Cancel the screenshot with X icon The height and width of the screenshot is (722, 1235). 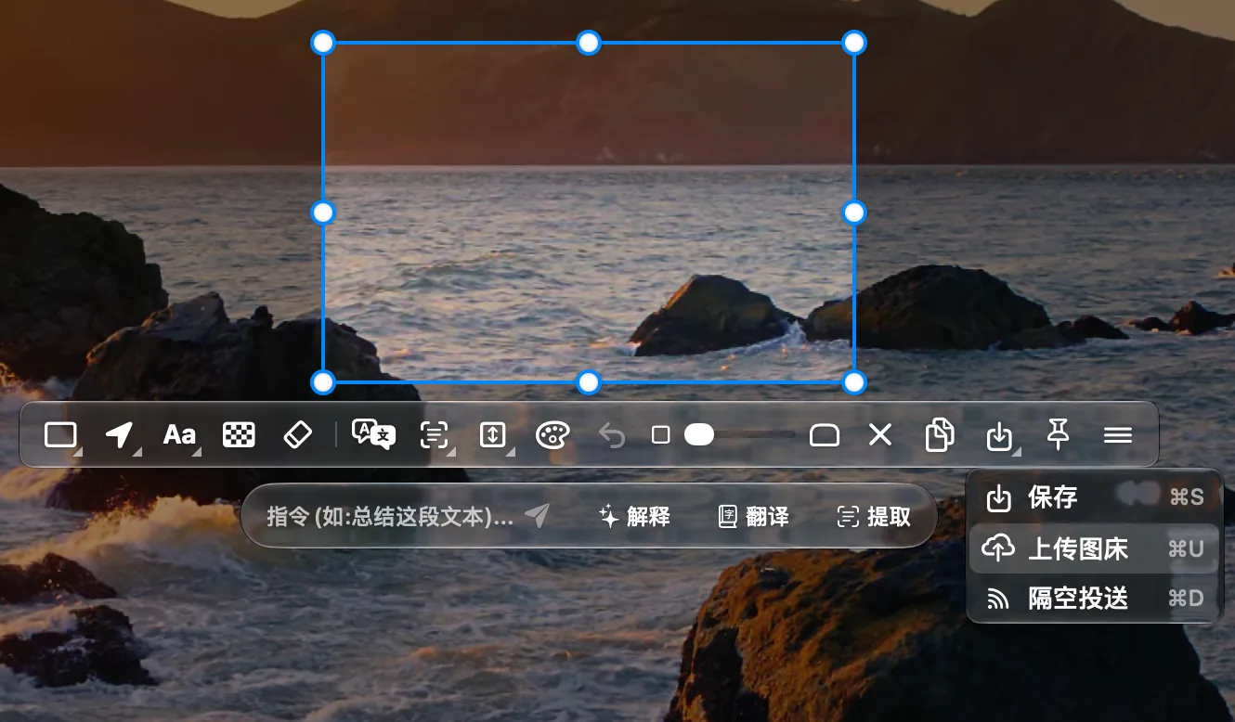[880, 434]
